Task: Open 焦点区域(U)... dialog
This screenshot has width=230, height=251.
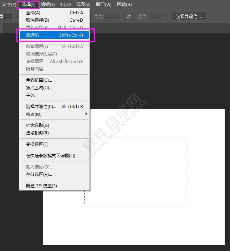Action: pyautogui.click(x=55, y=88)
